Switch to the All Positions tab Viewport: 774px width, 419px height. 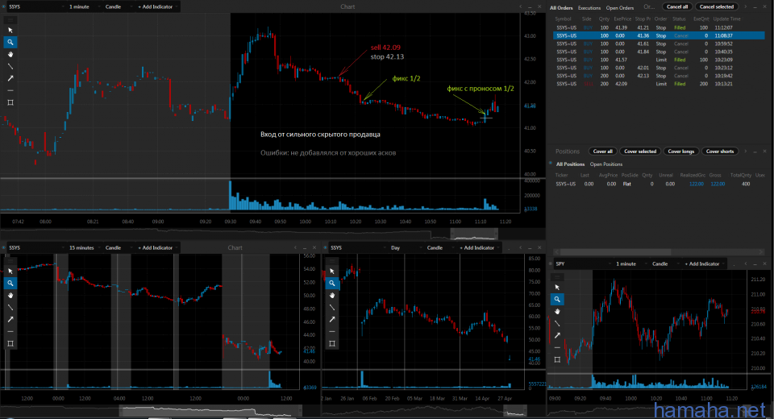point(570,164)
